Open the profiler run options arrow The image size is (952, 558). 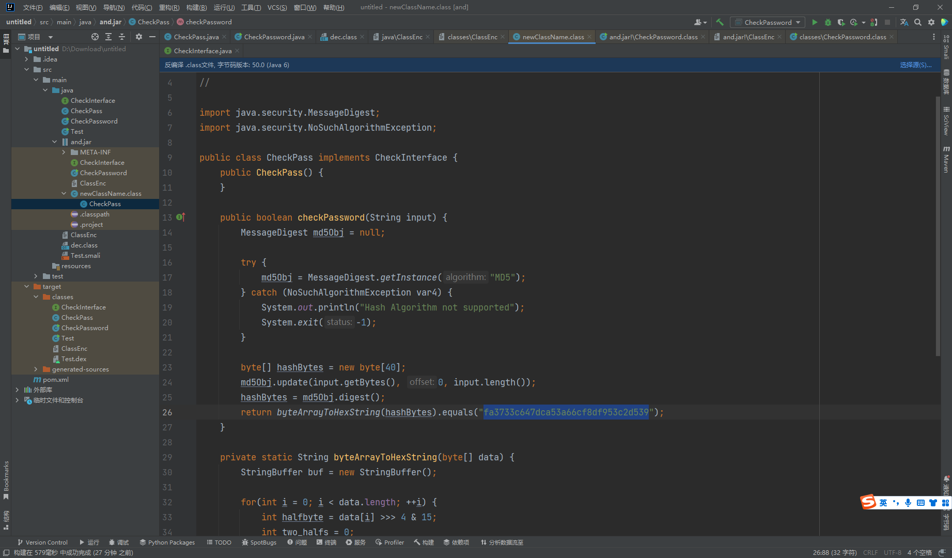[x=863, y=22]
